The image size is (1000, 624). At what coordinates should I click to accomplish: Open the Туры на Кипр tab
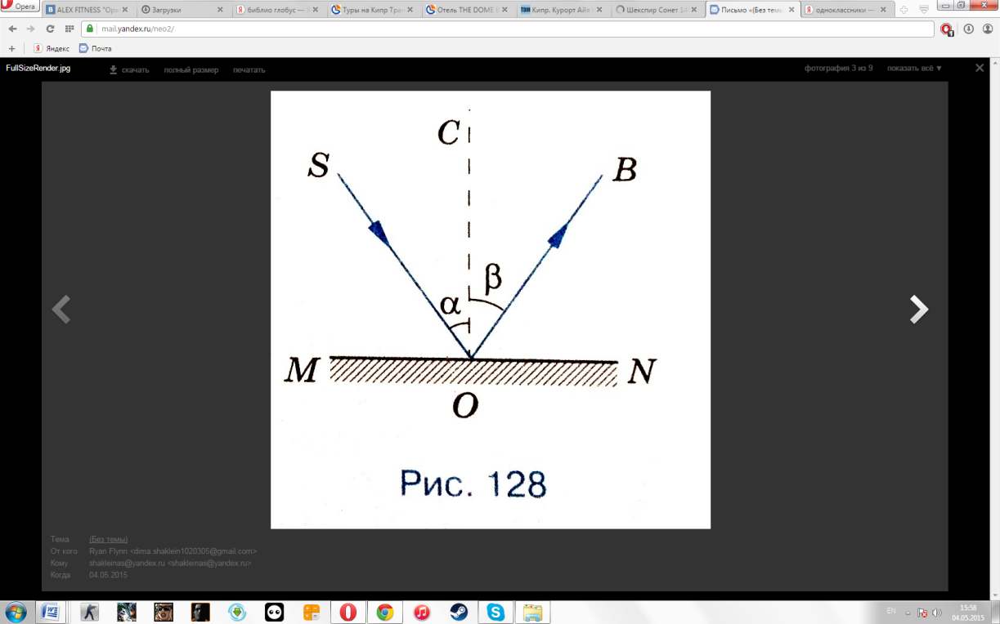click(372, 10)
